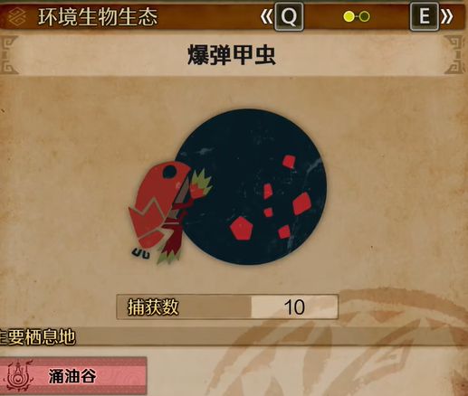The image size is (468, 396).
Task: Click the large black bomb ball
Action: (251, 187)
